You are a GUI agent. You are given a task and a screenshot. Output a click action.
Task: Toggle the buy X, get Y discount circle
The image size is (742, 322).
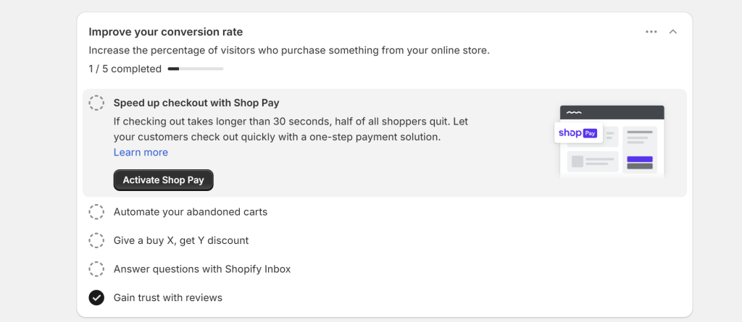pyautogui.click(x=96, y=240)
